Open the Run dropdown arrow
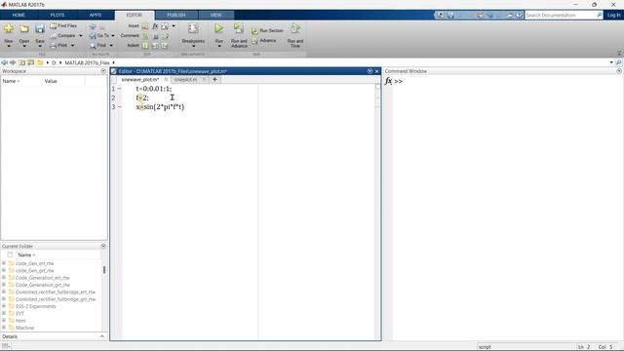This screenshot has width=624, height=351. [x=218, y=46]
